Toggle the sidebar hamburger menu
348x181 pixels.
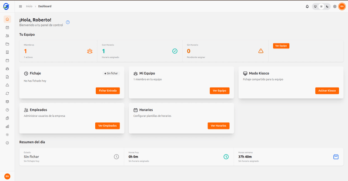[20, 7]
